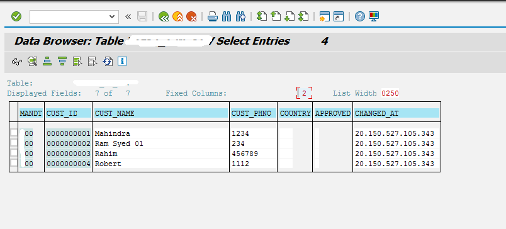Click the green checkmark Enter icon
The height and width of the screenshot is (229, 506).
tap(16, 16)
